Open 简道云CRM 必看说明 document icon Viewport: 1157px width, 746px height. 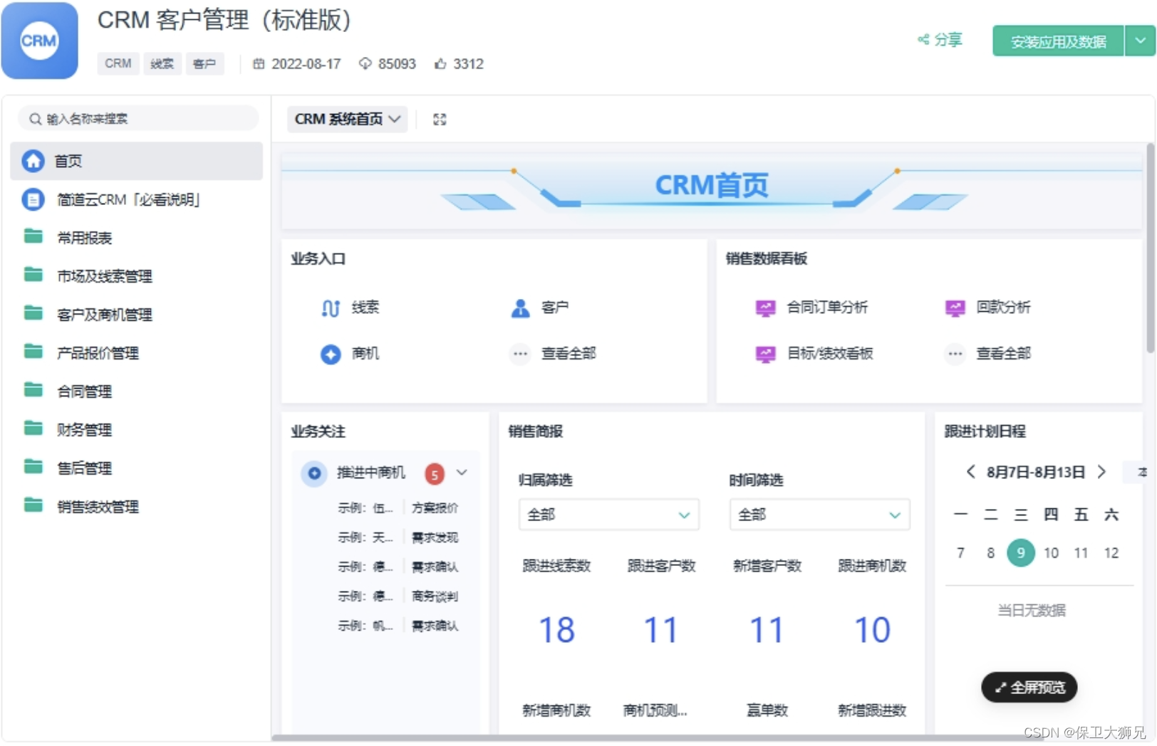[33, 199]
